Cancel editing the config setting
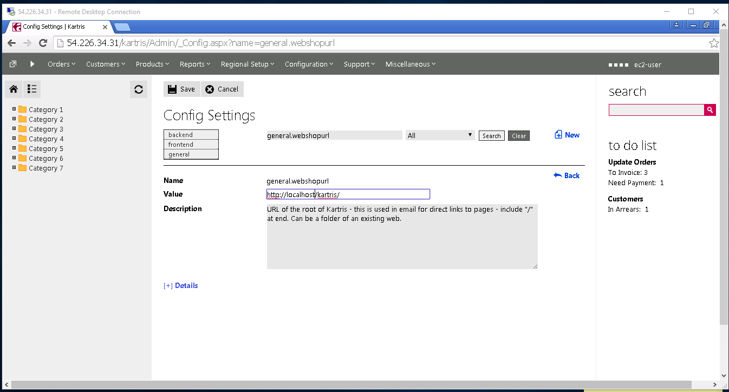This screenshot has height=392, width=729. (222, 89)
